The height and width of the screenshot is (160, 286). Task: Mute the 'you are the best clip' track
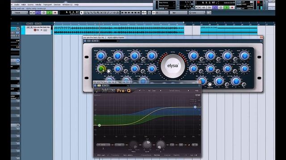(x=28, y=27)
